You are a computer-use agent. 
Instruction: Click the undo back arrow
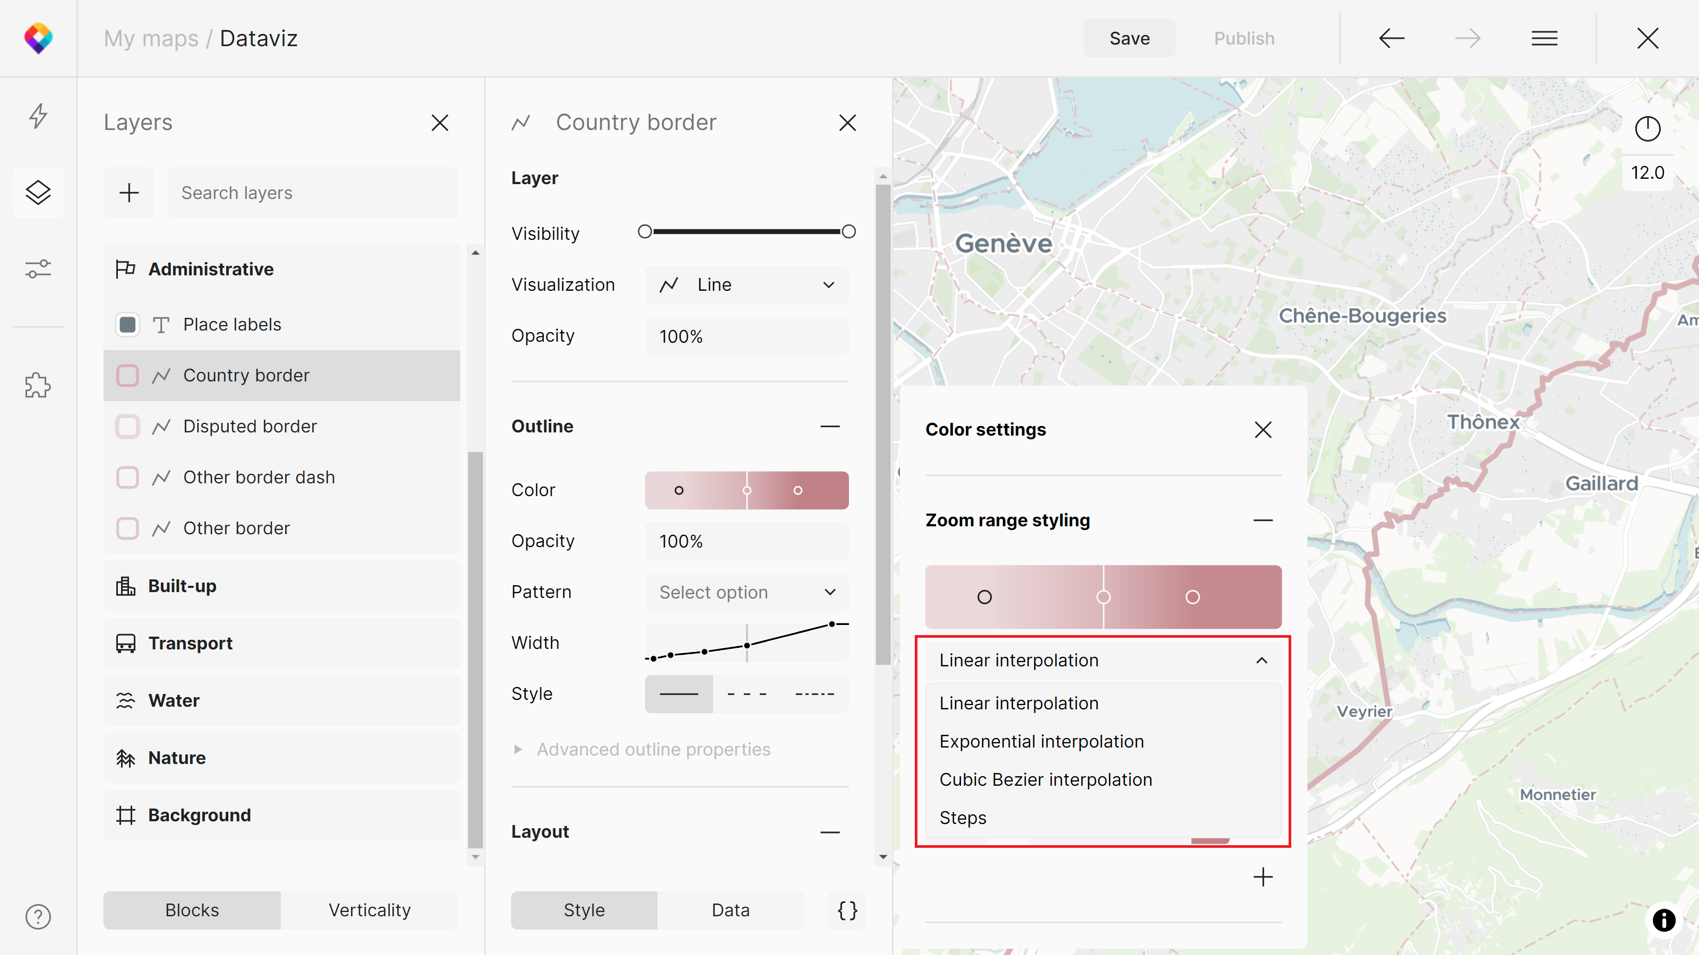click(x=1391, y=38)
